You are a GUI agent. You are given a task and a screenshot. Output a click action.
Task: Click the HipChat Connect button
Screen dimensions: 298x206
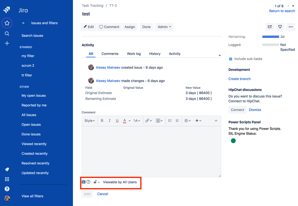237,110
